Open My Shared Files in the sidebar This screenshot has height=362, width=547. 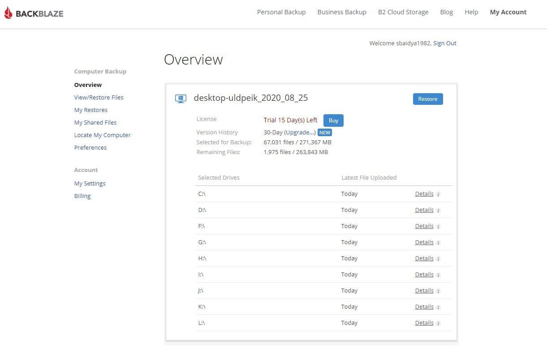coord(95,122)
